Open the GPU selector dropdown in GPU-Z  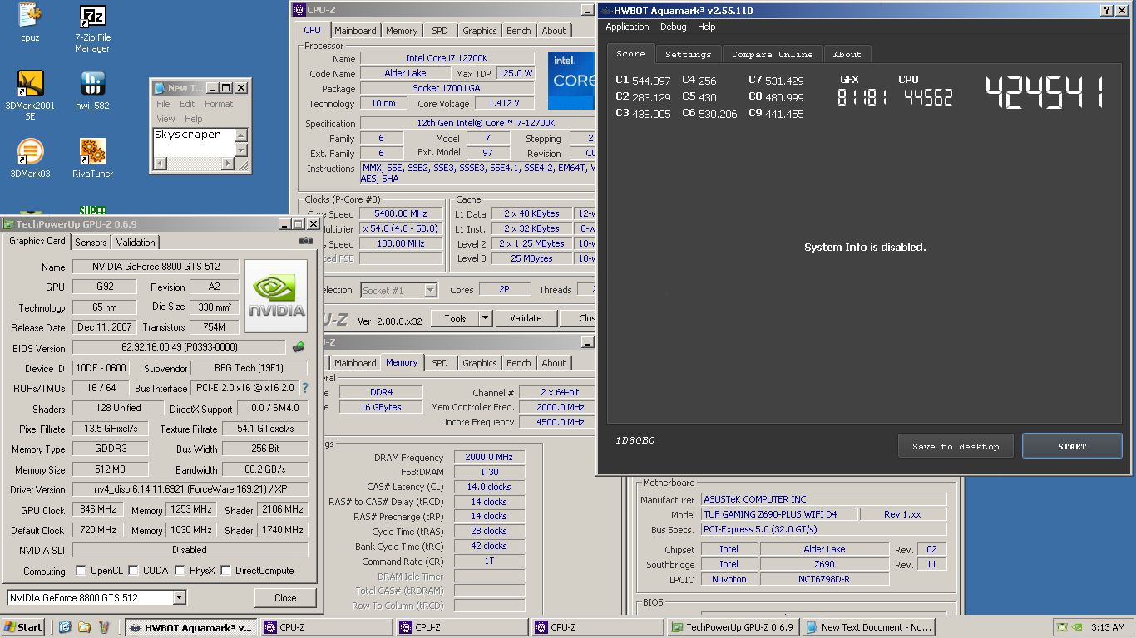pos(179,597)
